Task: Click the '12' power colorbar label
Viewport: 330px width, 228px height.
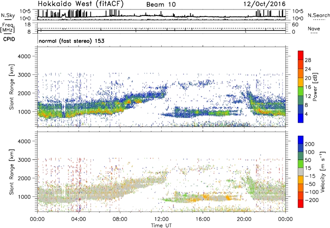Action: point(308,96)
